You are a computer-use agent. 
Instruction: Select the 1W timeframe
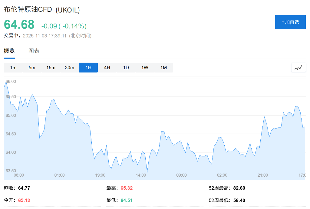coord(145,68)
